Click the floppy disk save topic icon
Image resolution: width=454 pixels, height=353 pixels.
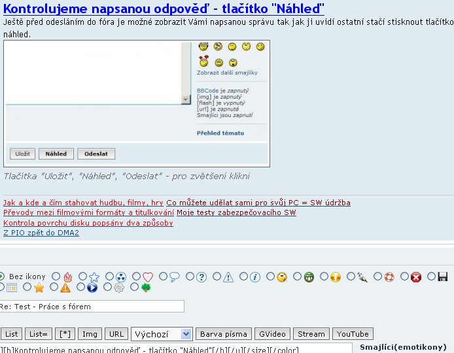tap(443, 277)
